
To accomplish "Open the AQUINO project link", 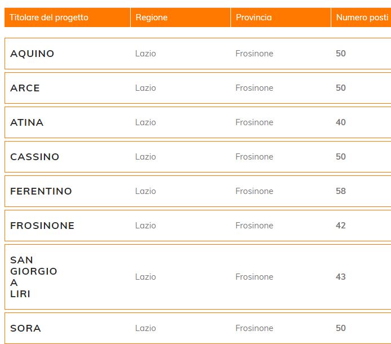I will (32, 54).
